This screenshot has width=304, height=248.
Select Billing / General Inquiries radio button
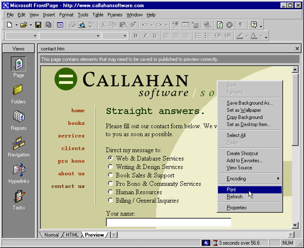pyautogui.click(x=111, y=200)
